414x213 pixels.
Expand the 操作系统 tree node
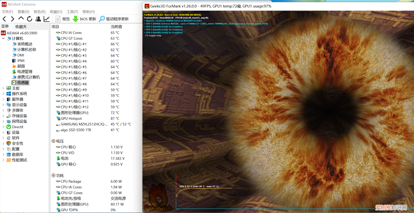pyautogui.click(x=3, y=94)
